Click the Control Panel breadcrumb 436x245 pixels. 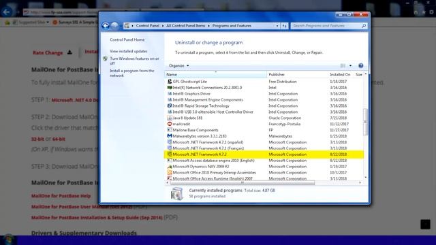tap(147, 26)
